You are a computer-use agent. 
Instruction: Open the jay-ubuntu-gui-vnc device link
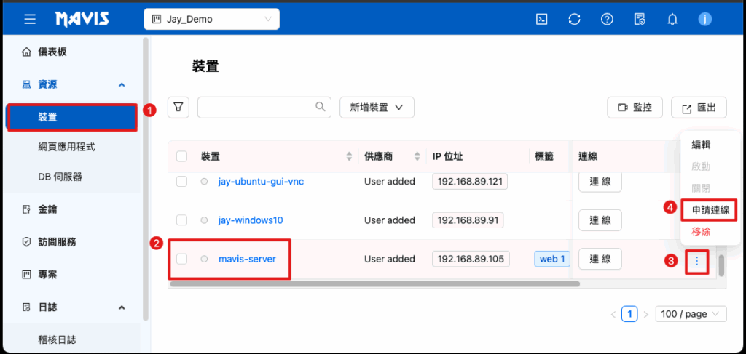tap(261, 182)
